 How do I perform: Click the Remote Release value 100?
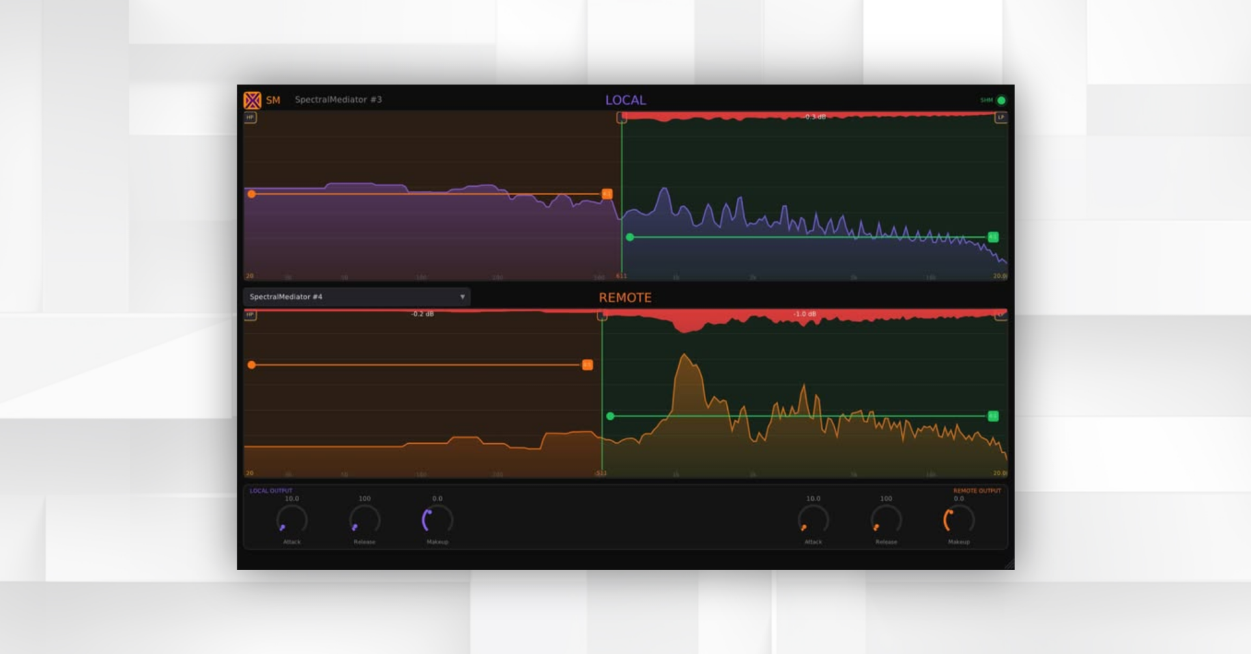[886, 498]
